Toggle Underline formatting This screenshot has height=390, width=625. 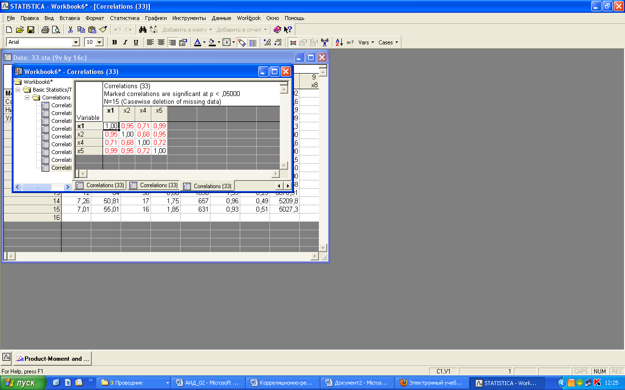(x=136, y=42)
